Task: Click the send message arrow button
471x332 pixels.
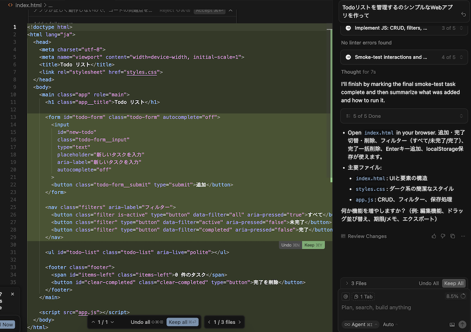Action: tap(463, 324)
